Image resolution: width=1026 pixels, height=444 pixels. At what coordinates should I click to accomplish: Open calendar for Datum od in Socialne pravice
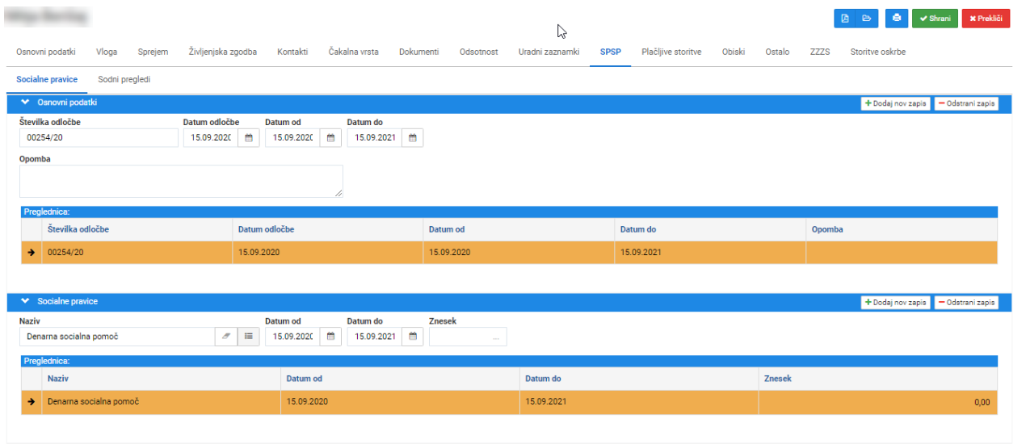pos(330,337)
